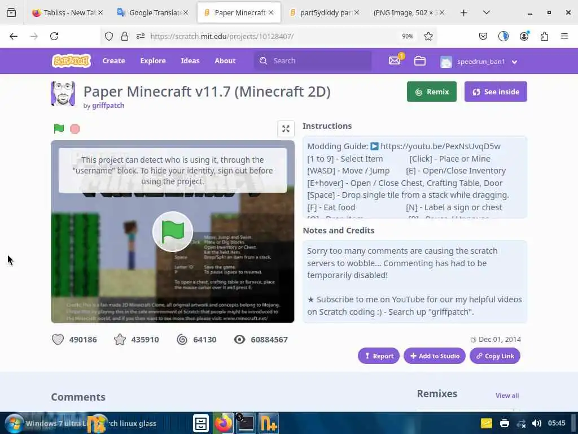578x434 pixels.
Task: Click the love heart icon
Action: [58, 340]
